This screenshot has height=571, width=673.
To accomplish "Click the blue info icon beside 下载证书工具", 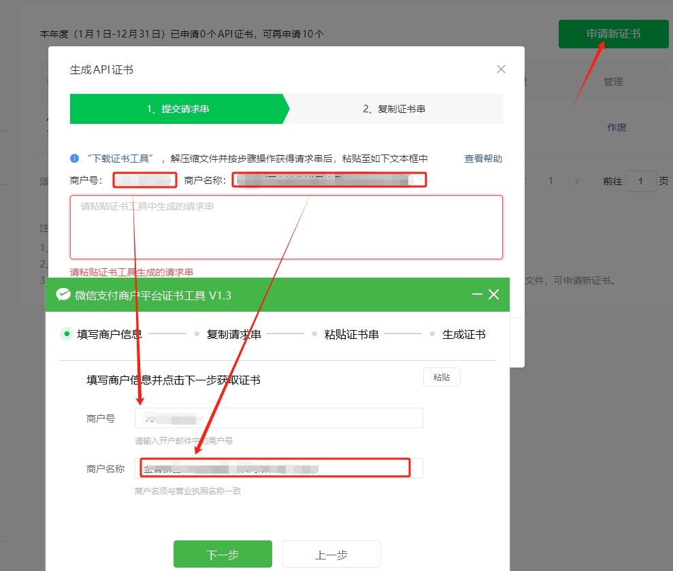I will [x=74, y=159].
